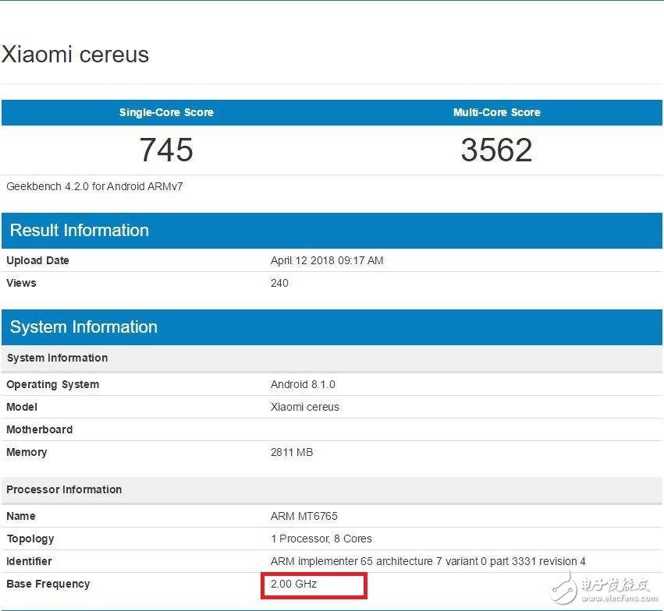
Task: Click the Geekbench 4.2.0 for Android text
Action: coord(94,186)
